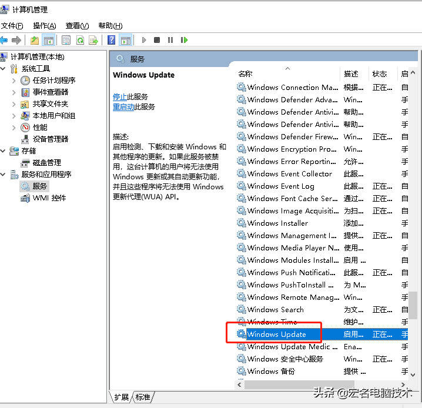Start the service with the play button
The image size is (422, 408).
[144, 40]
